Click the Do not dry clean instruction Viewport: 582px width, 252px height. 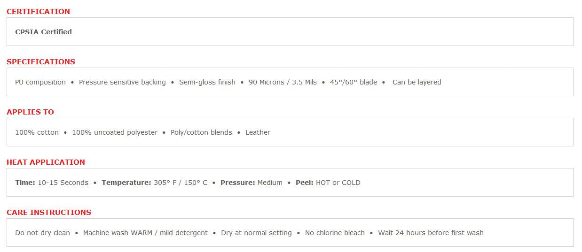(x=42, y=233)
